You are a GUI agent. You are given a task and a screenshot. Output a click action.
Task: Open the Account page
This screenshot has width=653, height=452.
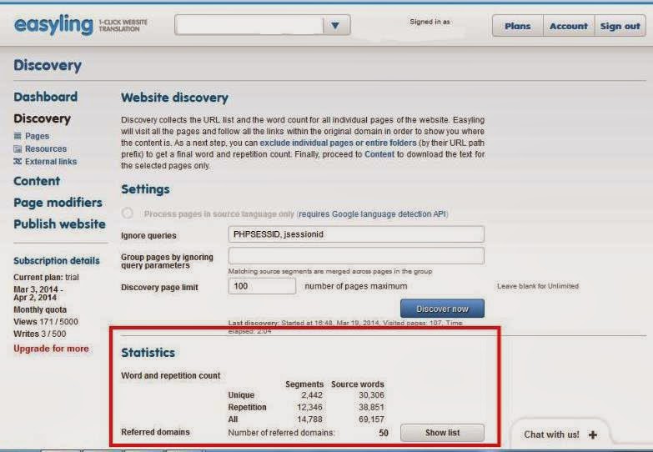pyautogui.click(x=569, y=26)
